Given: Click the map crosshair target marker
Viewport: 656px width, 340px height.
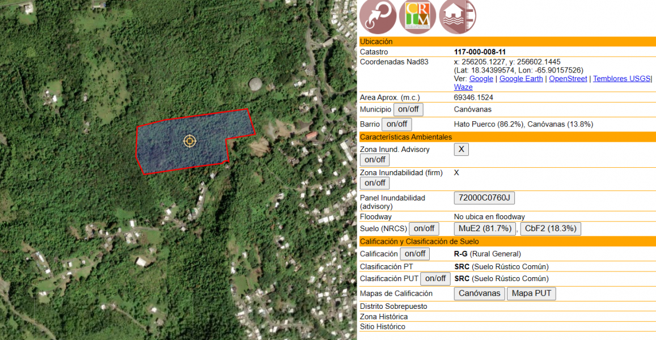Looking at the screenshot, I should tap(190, 141).
